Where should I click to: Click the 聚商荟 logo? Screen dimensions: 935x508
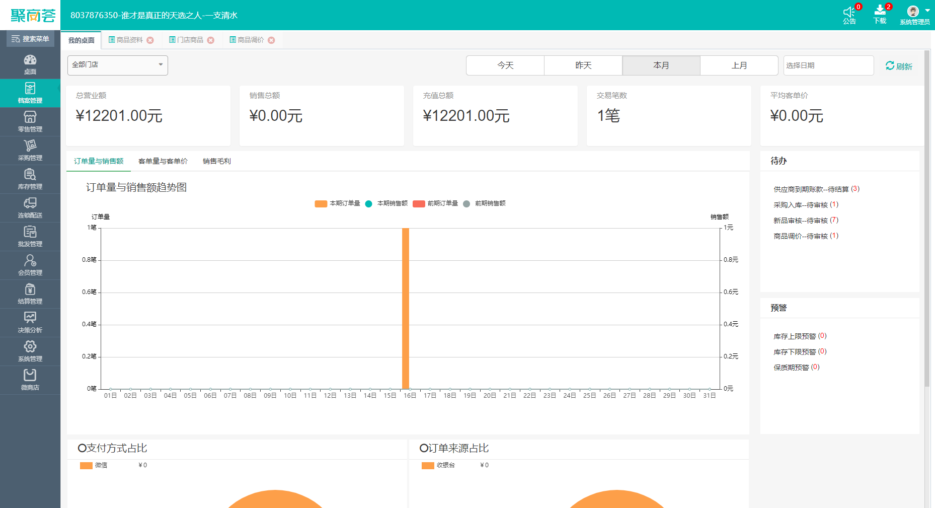33,16
